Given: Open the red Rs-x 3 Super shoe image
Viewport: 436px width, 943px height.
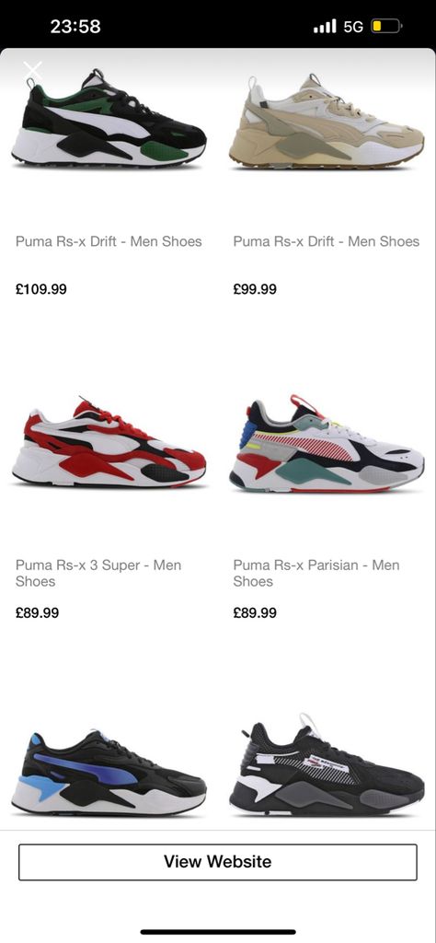Looking at the screenshot, I should (x=109, y=442).
